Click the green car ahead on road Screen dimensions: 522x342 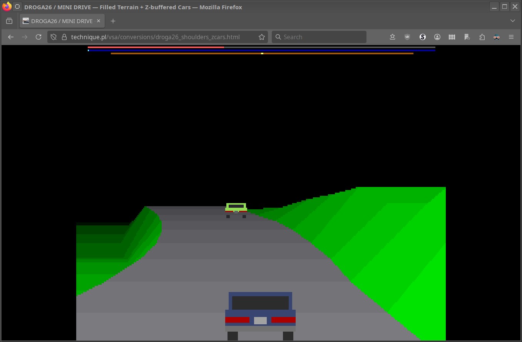tap(236, 210)
